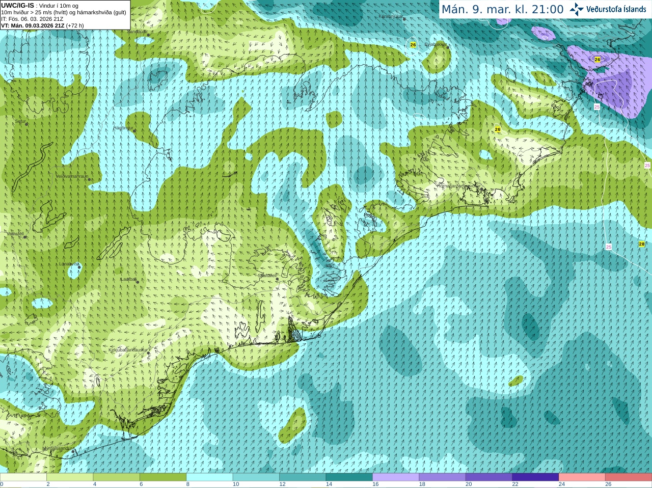Click the 25 contour label beside the 28 marker
This screenshot has width=652, height=488.
coord(609,247)
